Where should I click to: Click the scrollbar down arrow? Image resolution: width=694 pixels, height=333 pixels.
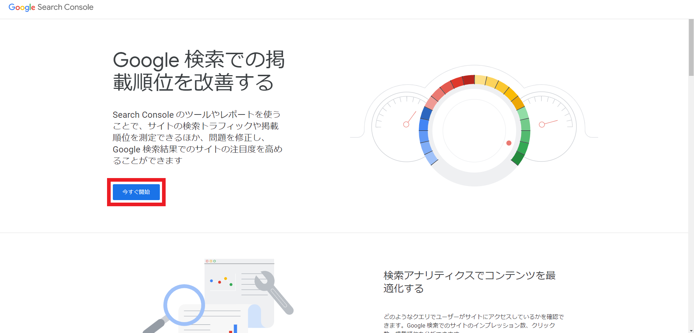pos(691,330)
